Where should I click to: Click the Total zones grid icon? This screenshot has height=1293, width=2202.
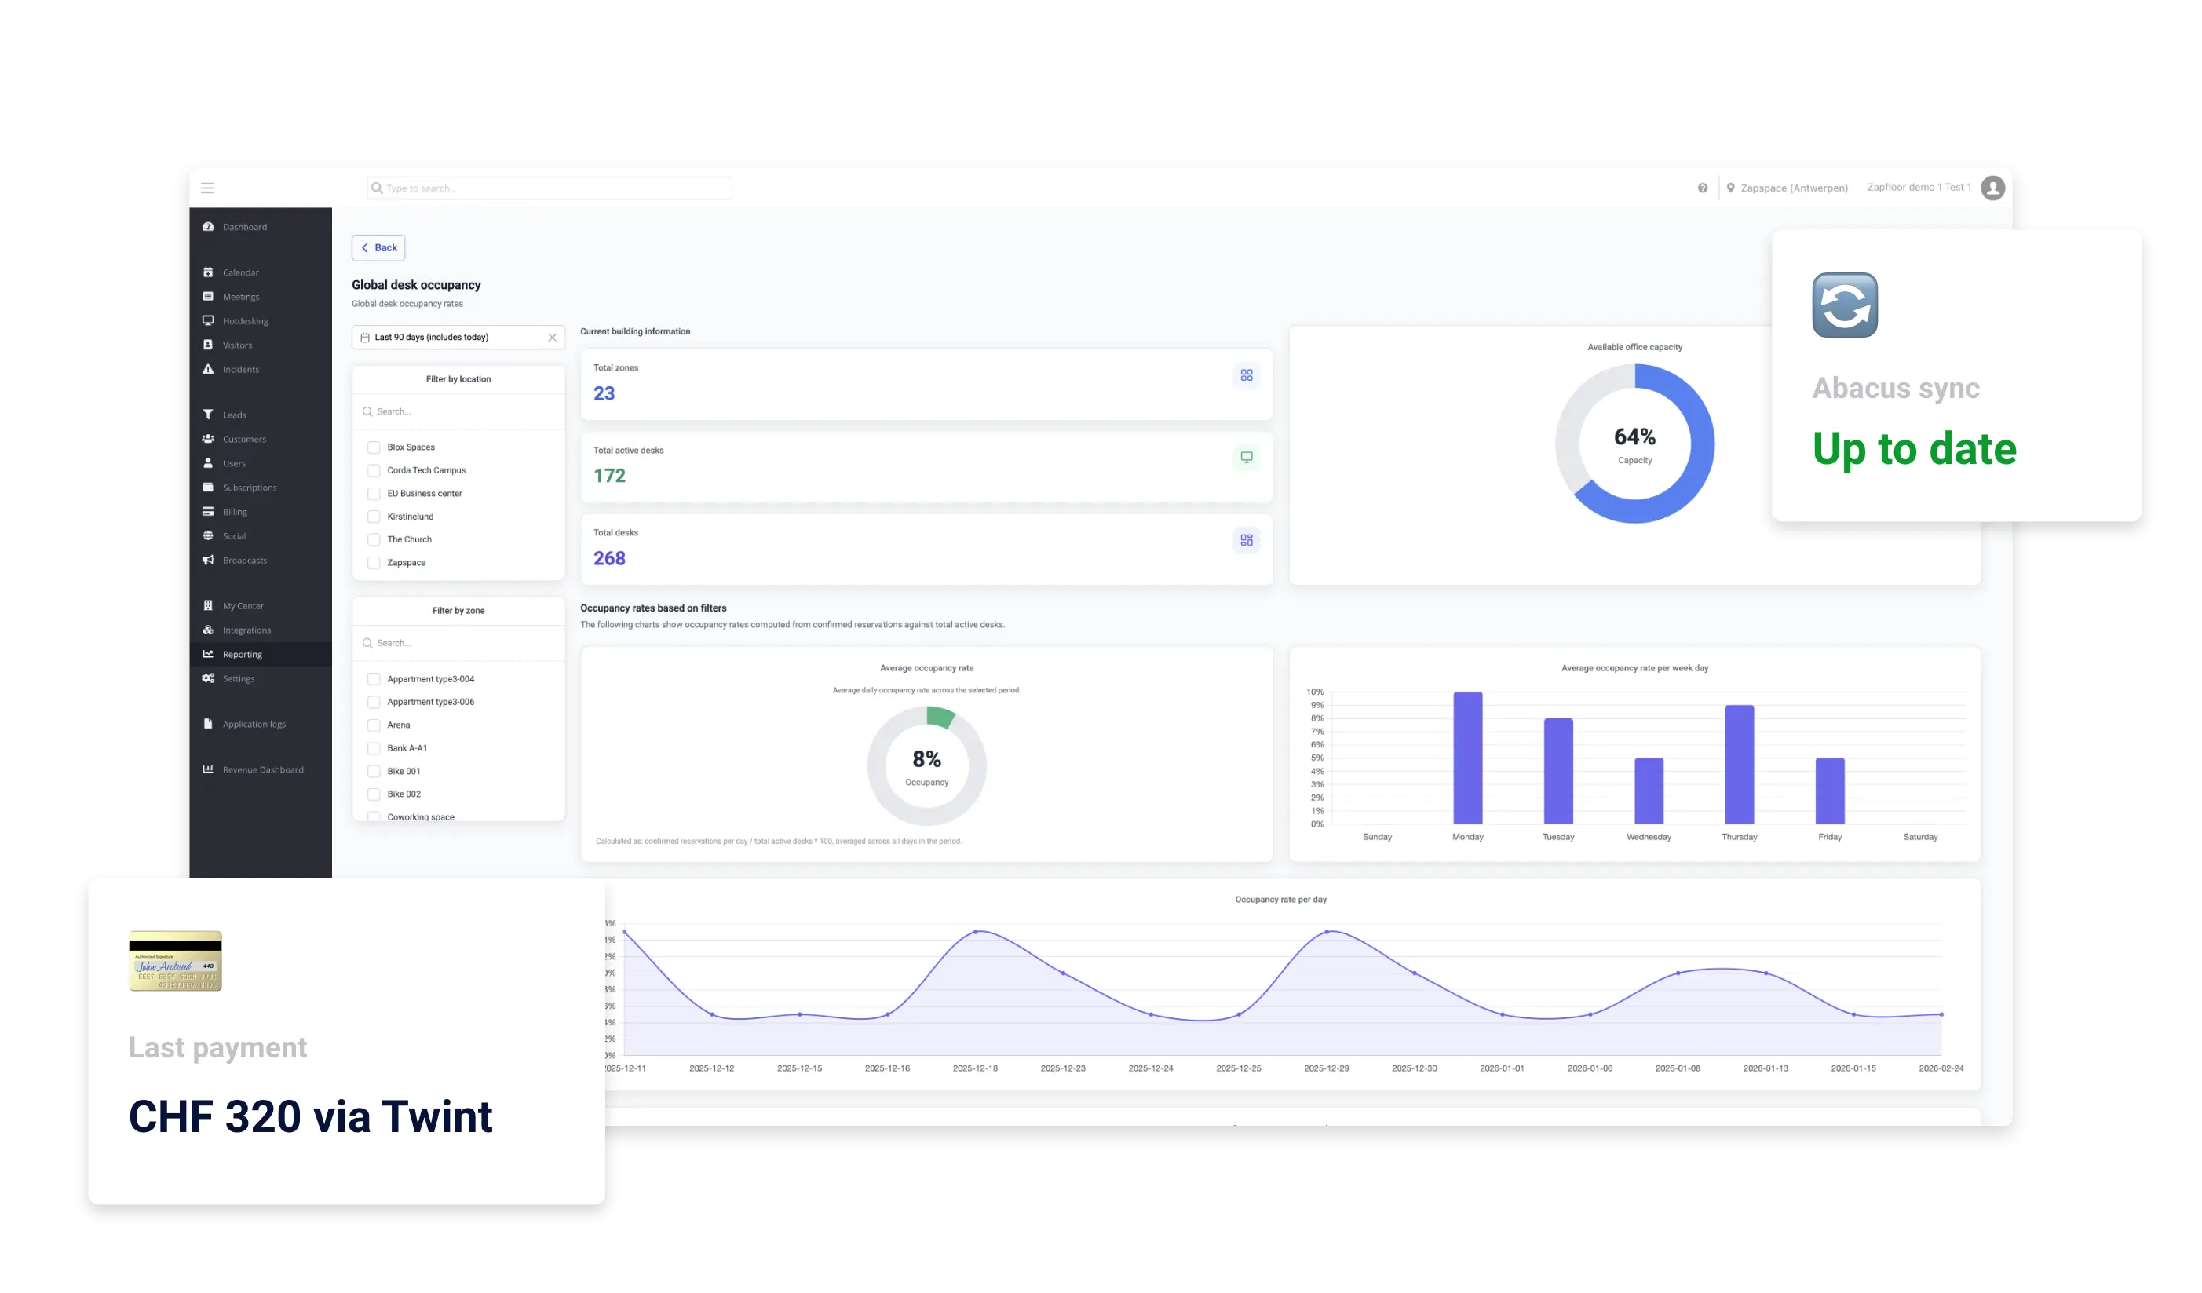click(x=1246, y=374)
